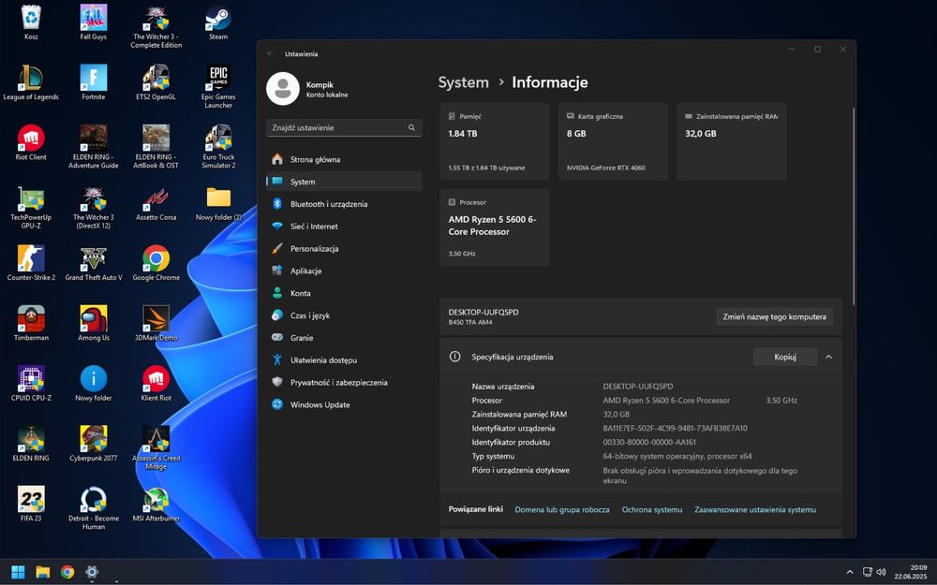Screen dimensions: 937x585
Task: Select The Witcher 3 (DirectX 12) icon
Action: 93,207
